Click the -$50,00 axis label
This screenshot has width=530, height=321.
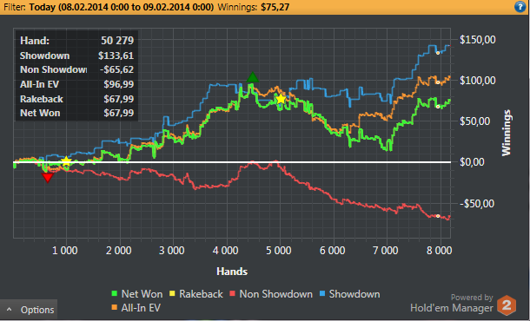click(477, 204)
